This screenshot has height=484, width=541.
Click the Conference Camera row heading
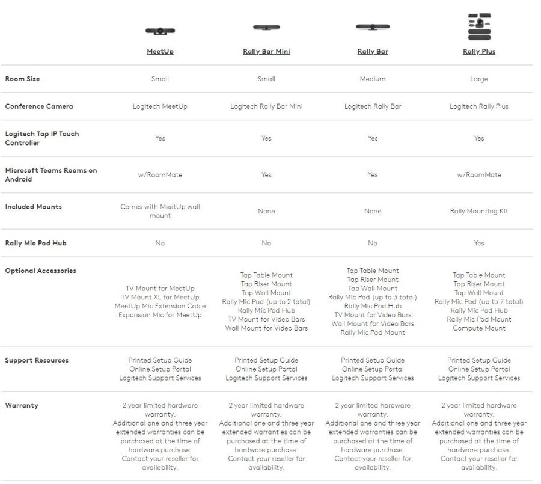click(x=39, y=106)
